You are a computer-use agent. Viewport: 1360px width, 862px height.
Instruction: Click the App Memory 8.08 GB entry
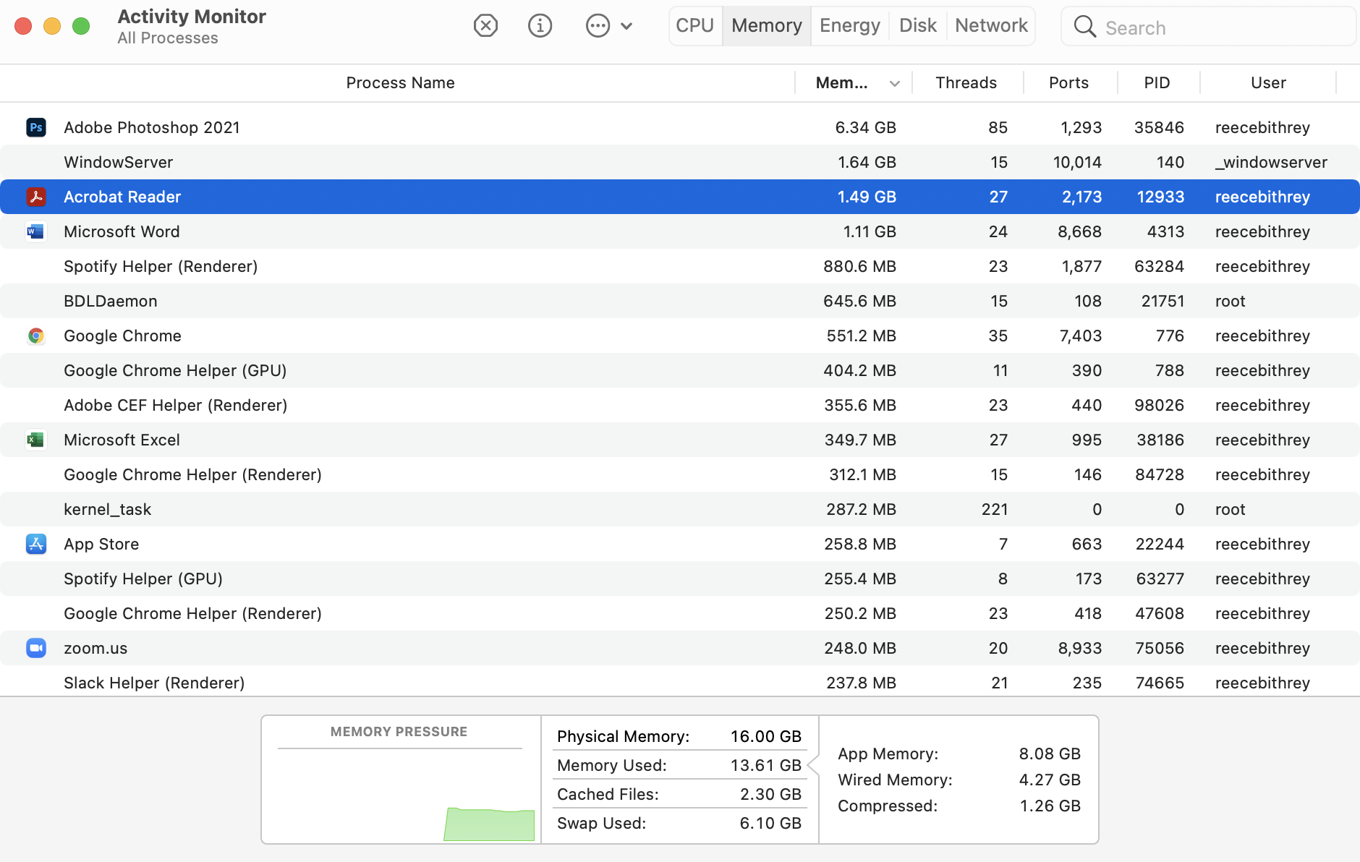pos(959,754)
